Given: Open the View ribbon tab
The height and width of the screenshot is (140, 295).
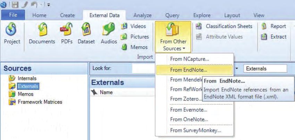Looking at the screenshot, I should pos(259,15).
